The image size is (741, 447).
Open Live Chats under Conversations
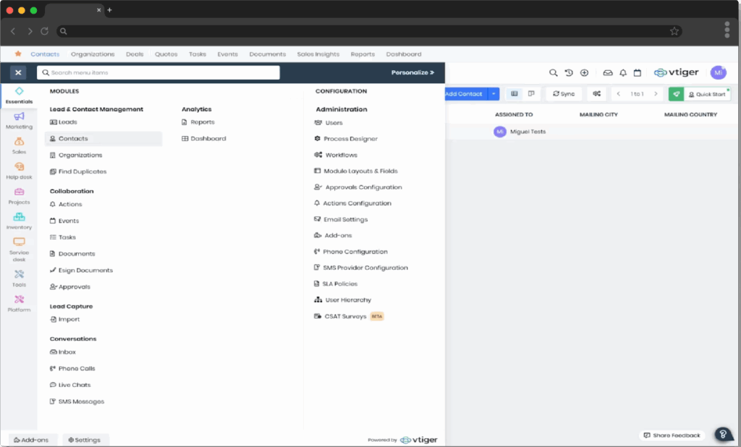(70, 385)
